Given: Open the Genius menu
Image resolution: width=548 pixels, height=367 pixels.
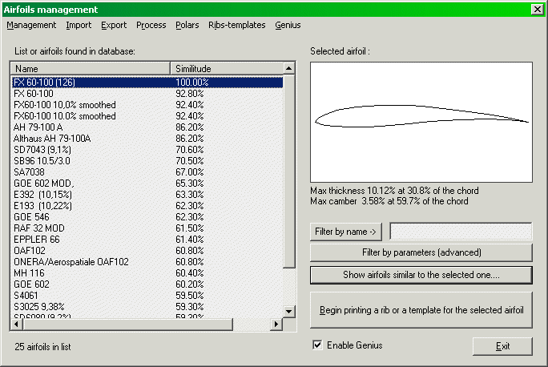Looking at the screenshot, I should 288,25.
